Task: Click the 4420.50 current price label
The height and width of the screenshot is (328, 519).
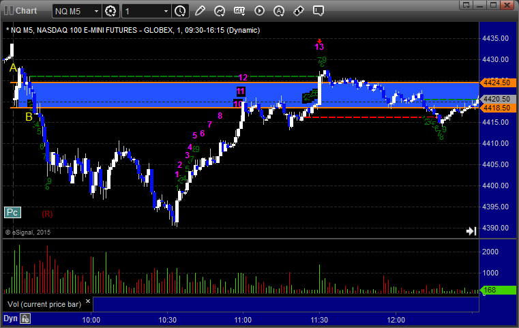Action: coord(498,99)
